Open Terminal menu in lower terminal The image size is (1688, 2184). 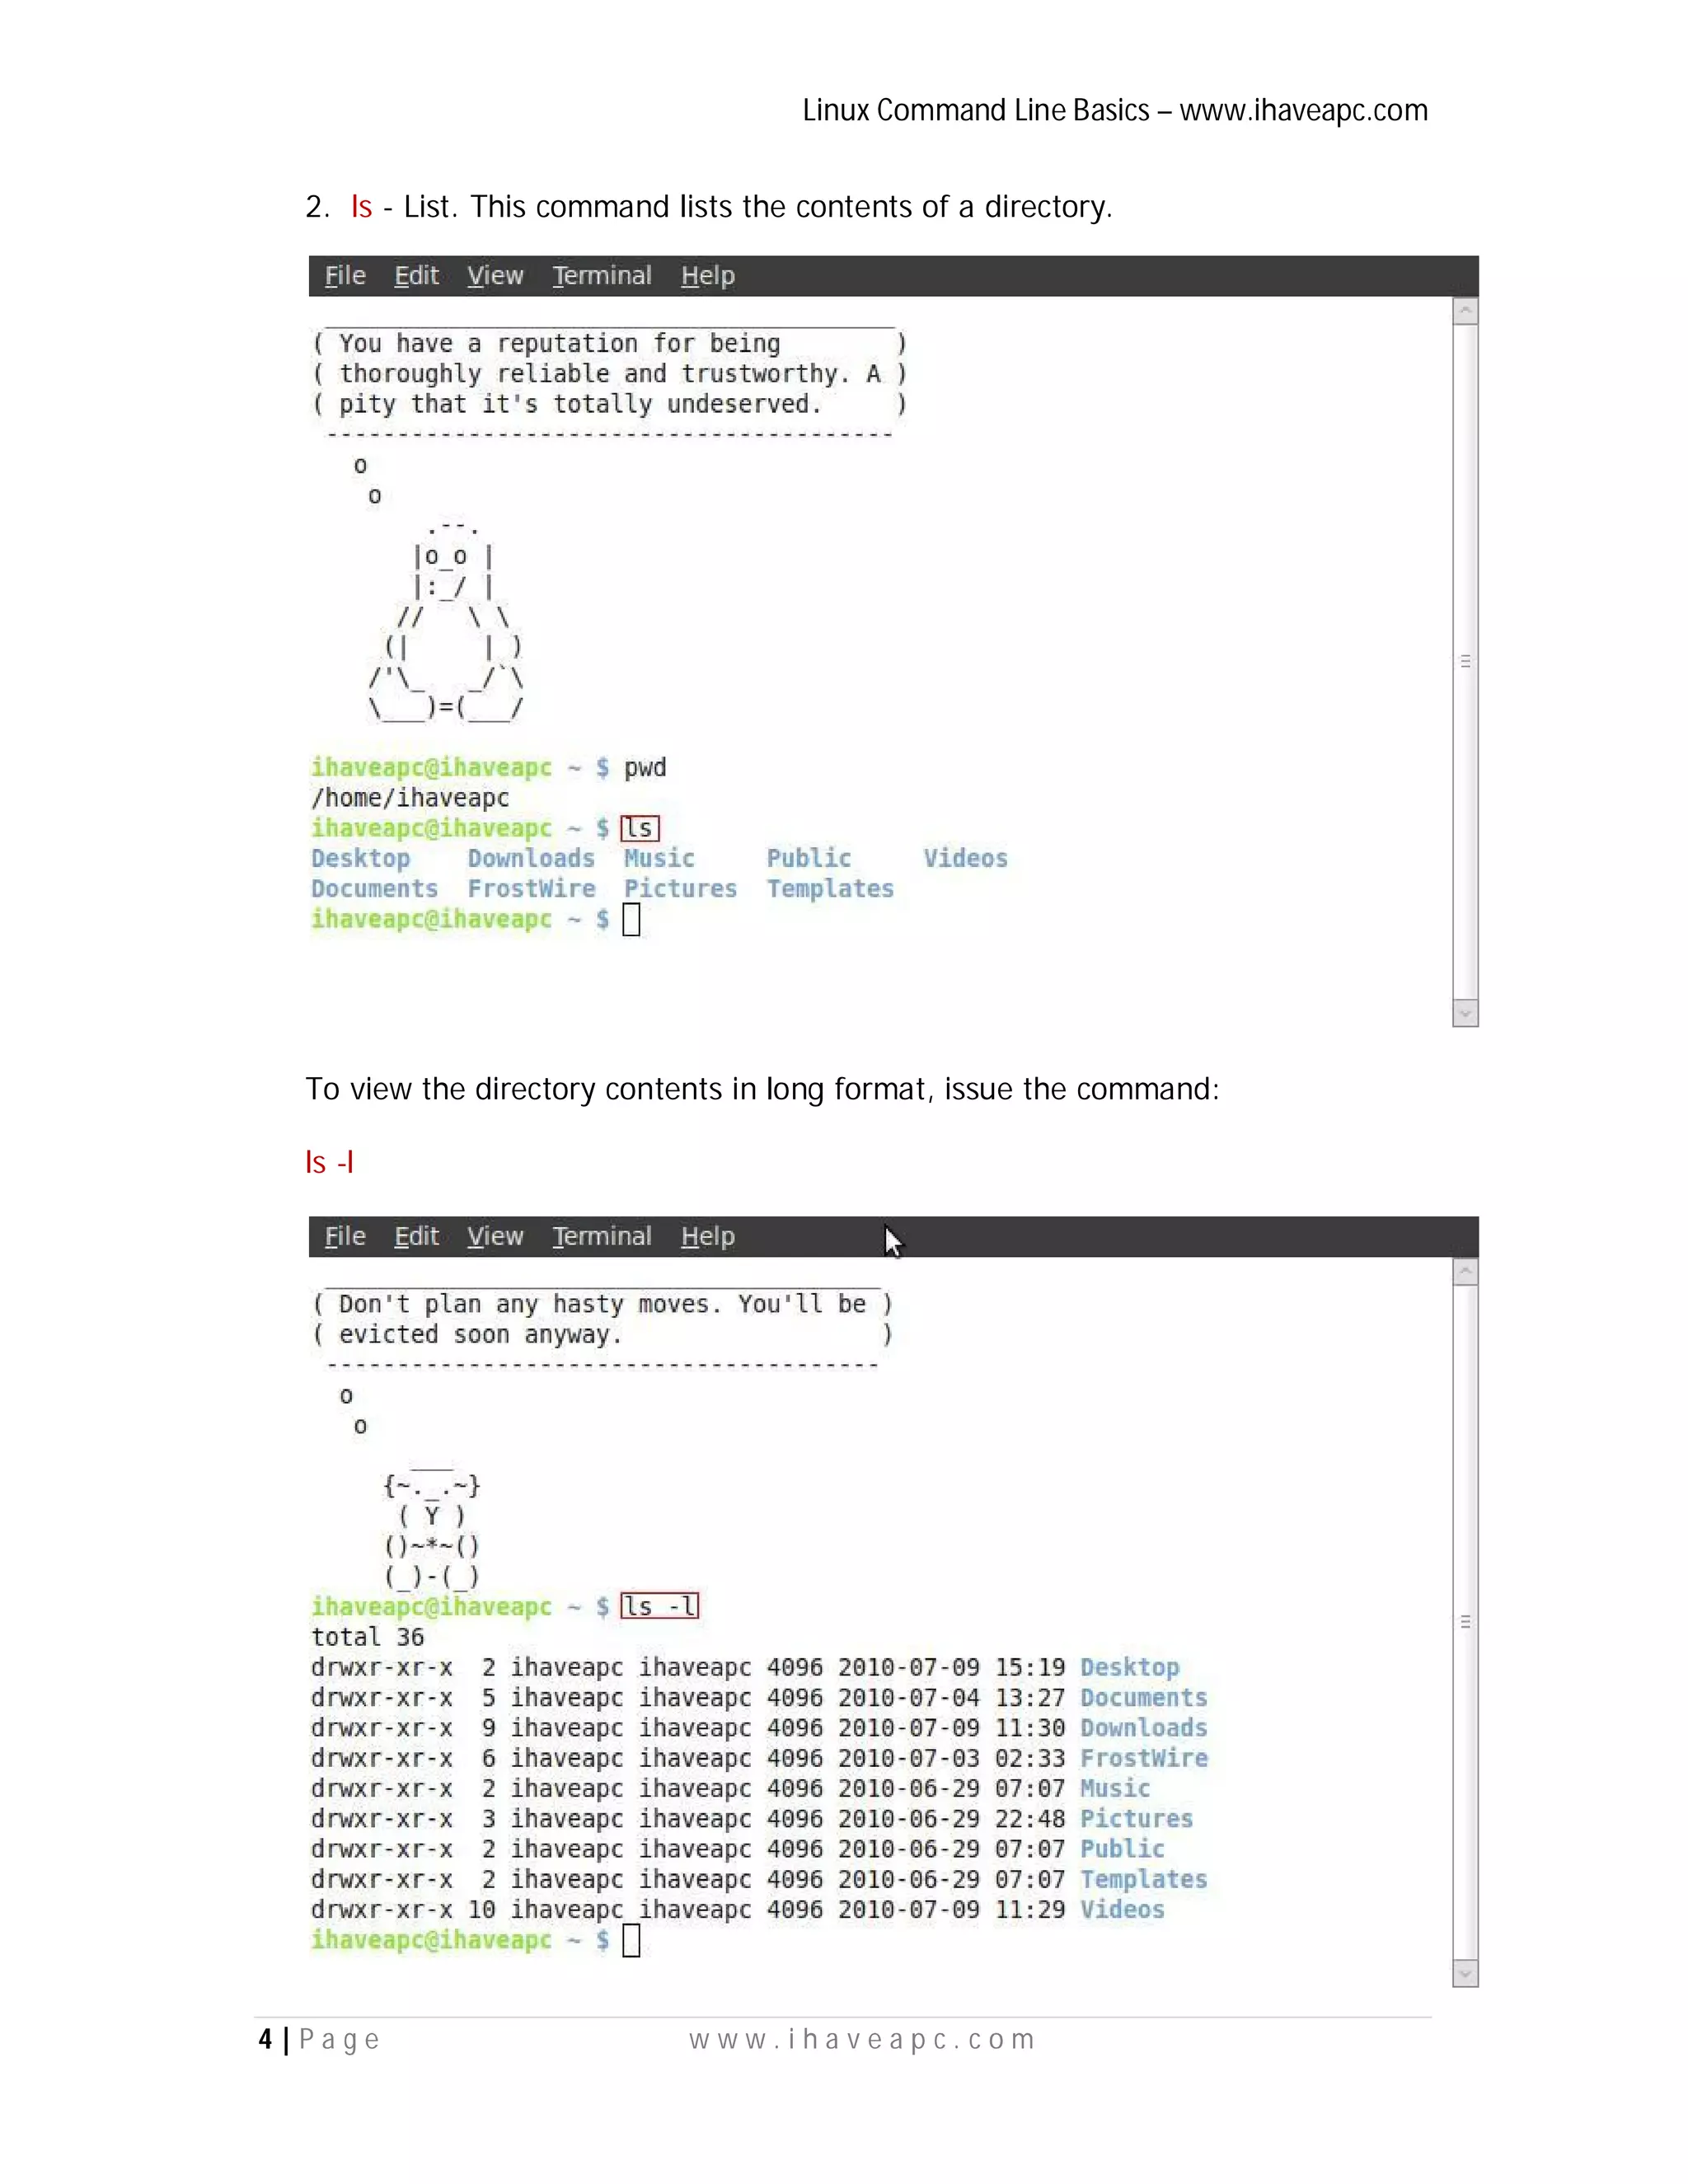point(602,1237)
